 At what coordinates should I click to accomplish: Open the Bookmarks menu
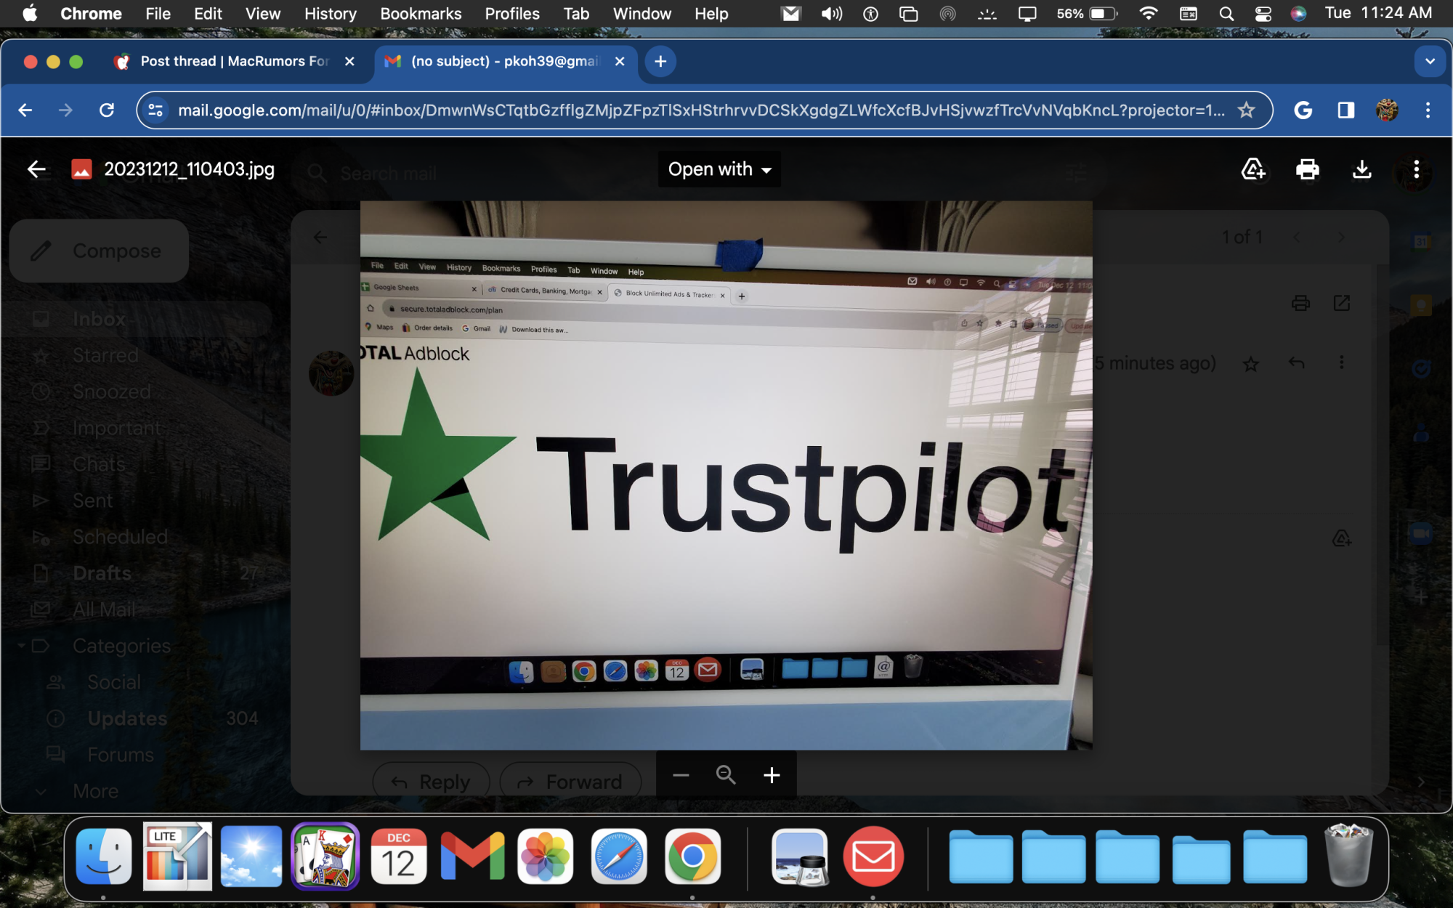[421, 14]
